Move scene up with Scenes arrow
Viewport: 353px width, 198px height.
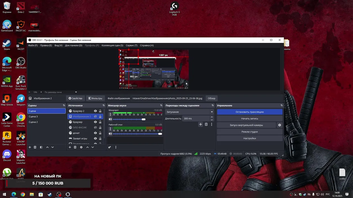(x=47, y=147)
